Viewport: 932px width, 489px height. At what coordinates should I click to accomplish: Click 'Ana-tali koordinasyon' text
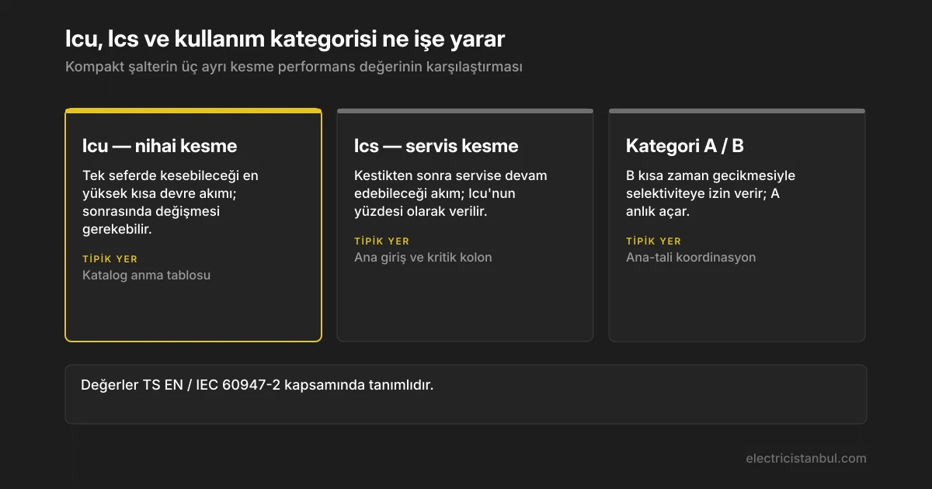[x=691, y=257]
